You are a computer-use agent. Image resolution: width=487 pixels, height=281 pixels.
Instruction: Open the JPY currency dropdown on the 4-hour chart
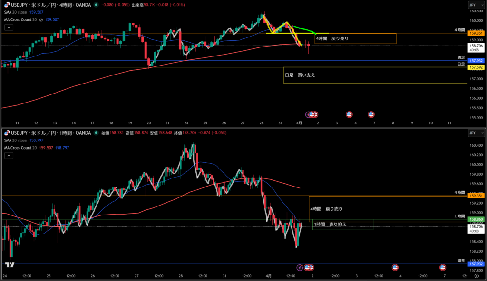pyautogui.click(x=473, y=5)
